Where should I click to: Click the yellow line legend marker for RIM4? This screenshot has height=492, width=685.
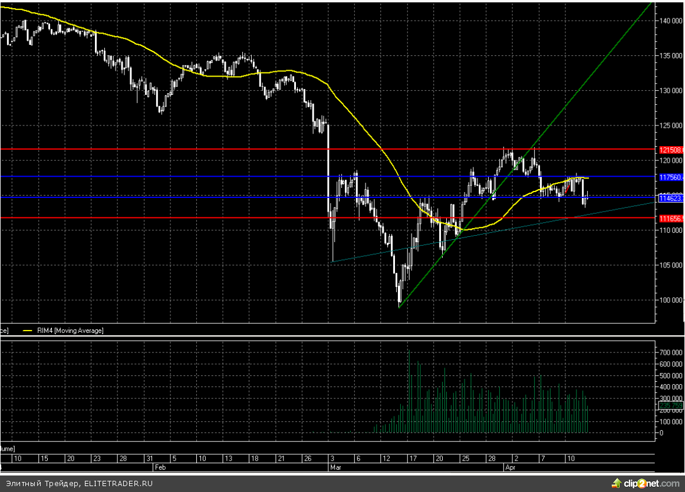pos(28,331)
